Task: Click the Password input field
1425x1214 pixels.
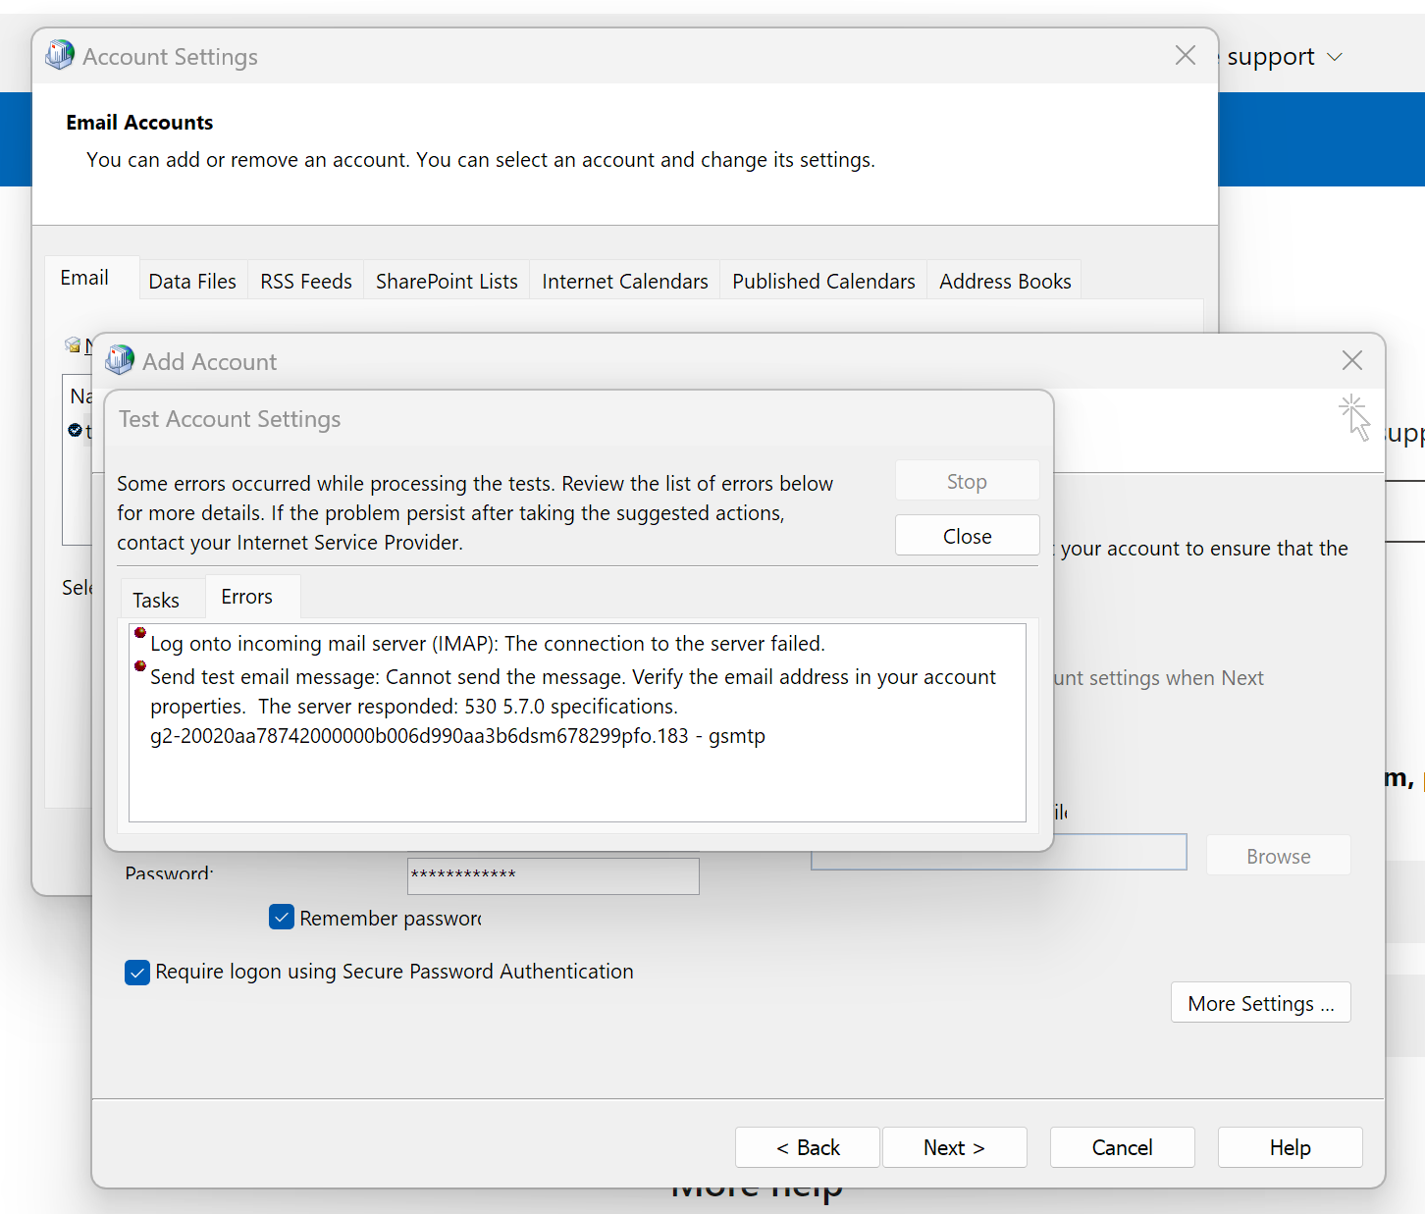Action: (x=554, y=874)
